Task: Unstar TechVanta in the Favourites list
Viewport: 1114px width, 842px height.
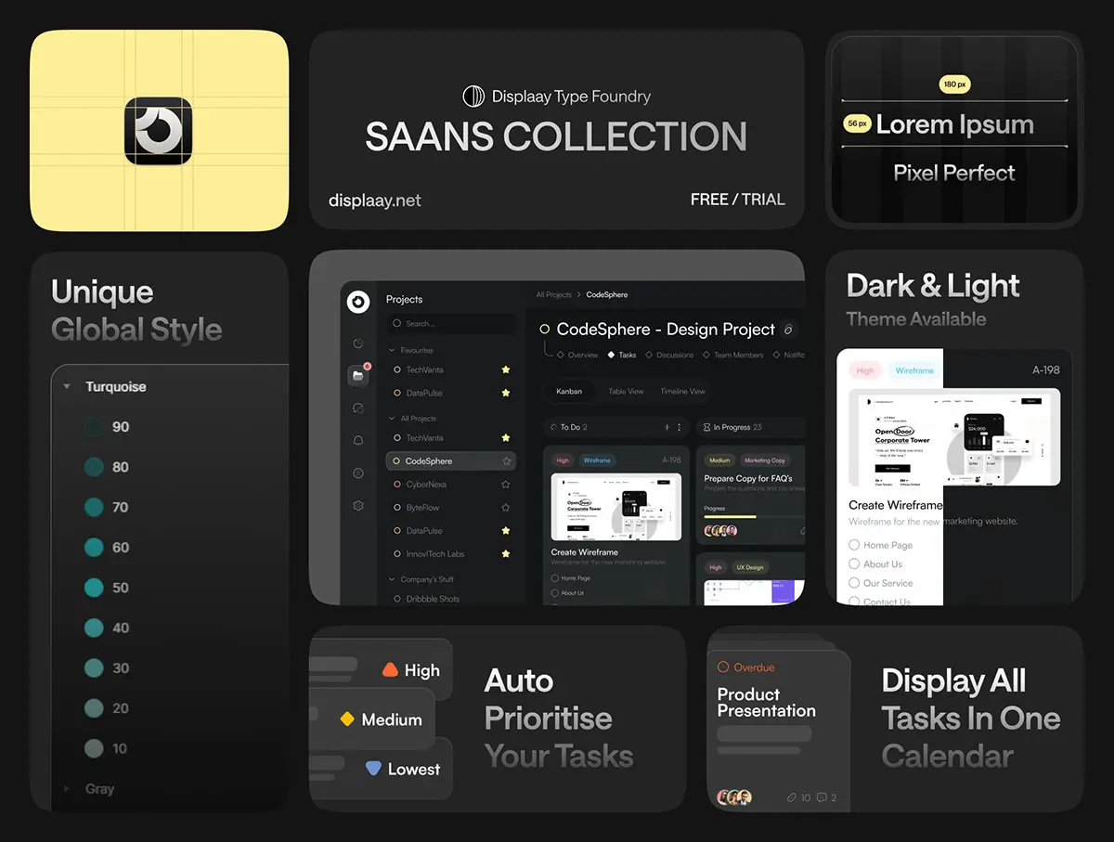Action: point(506,369)
